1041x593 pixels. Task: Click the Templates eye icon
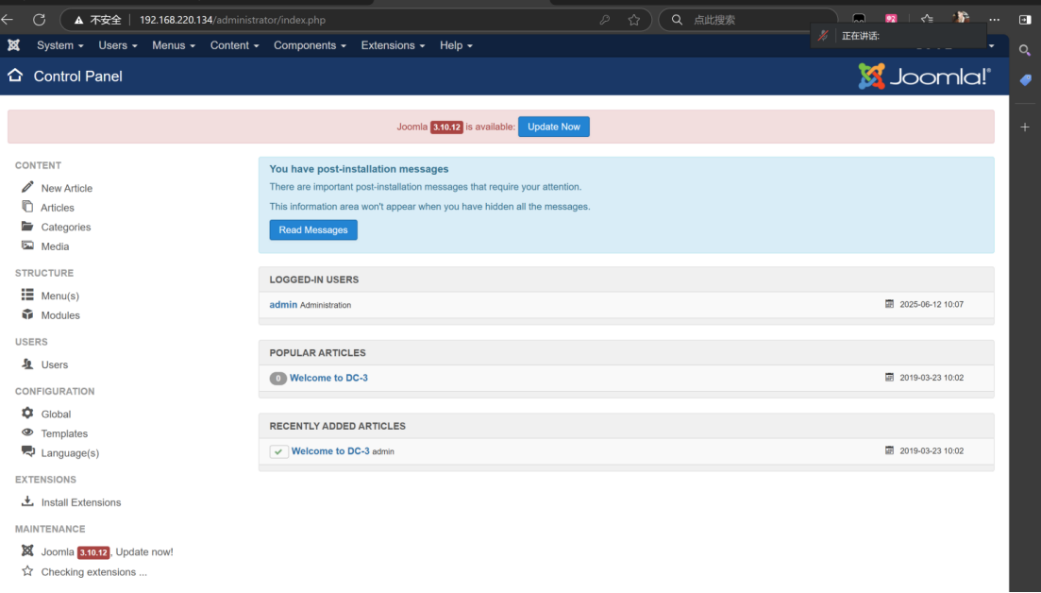point(27,432)
